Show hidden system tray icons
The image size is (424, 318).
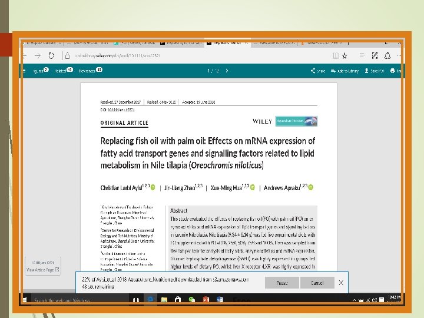(x=355, y=300)
